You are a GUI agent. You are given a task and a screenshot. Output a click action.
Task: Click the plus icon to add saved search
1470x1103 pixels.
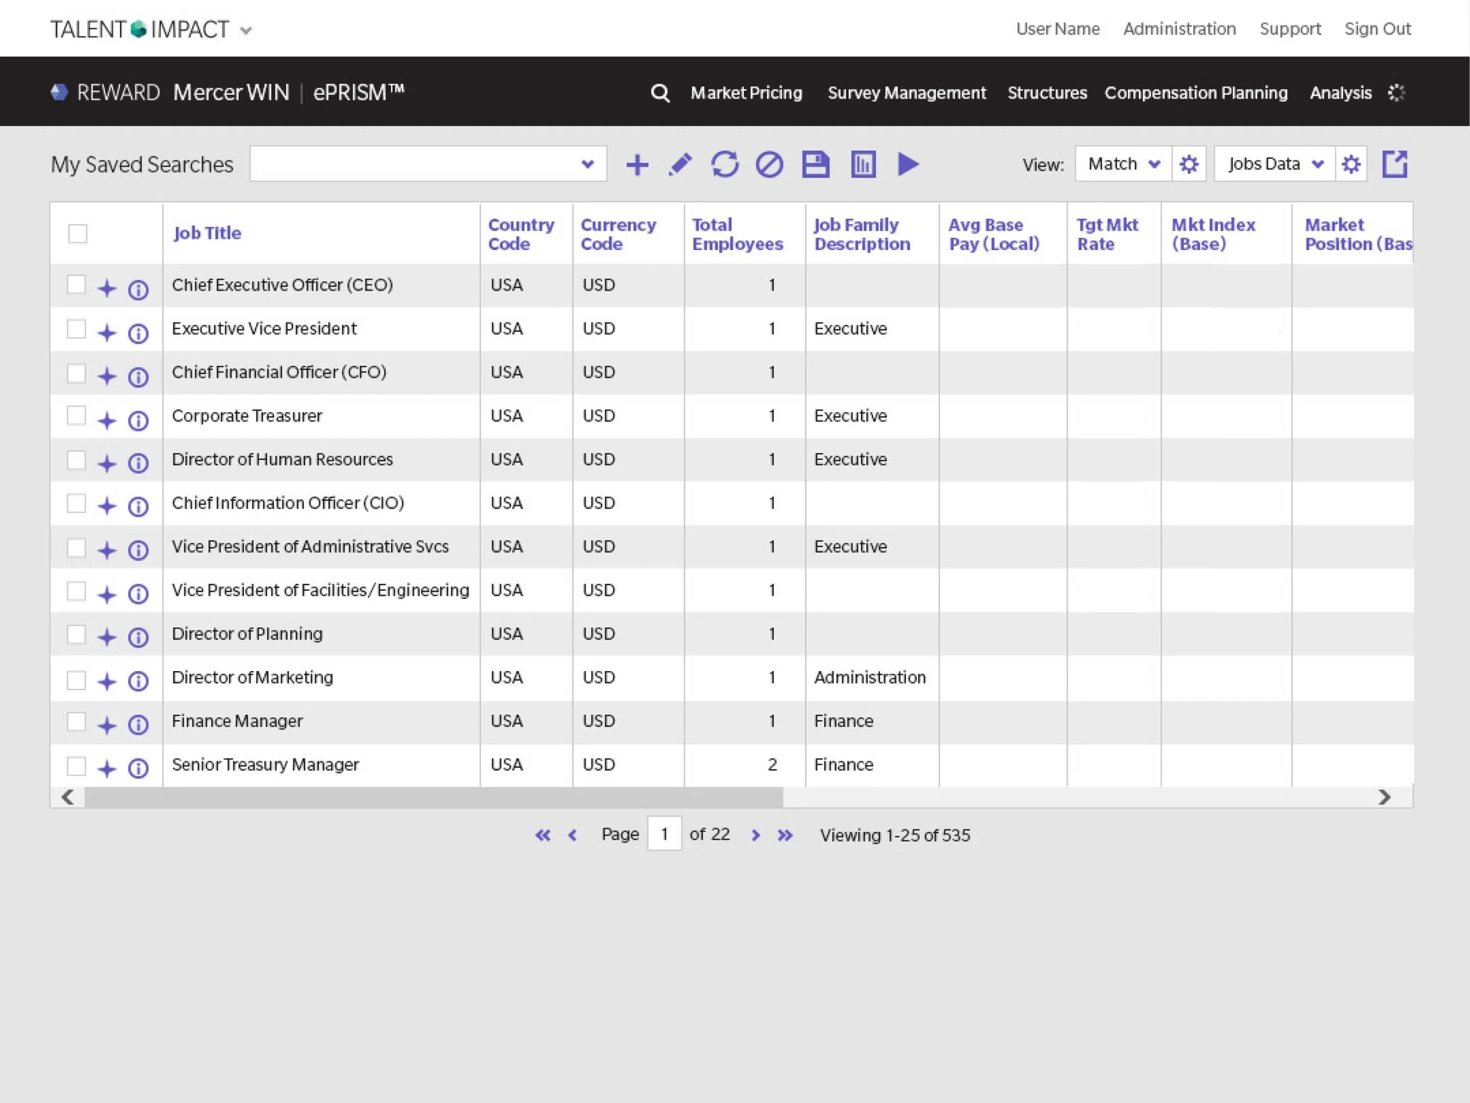637,164
